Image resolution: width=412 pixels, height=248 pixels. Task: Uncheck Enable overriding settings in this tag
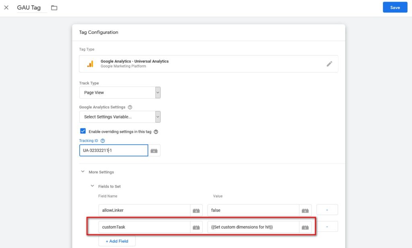[83, 131]
